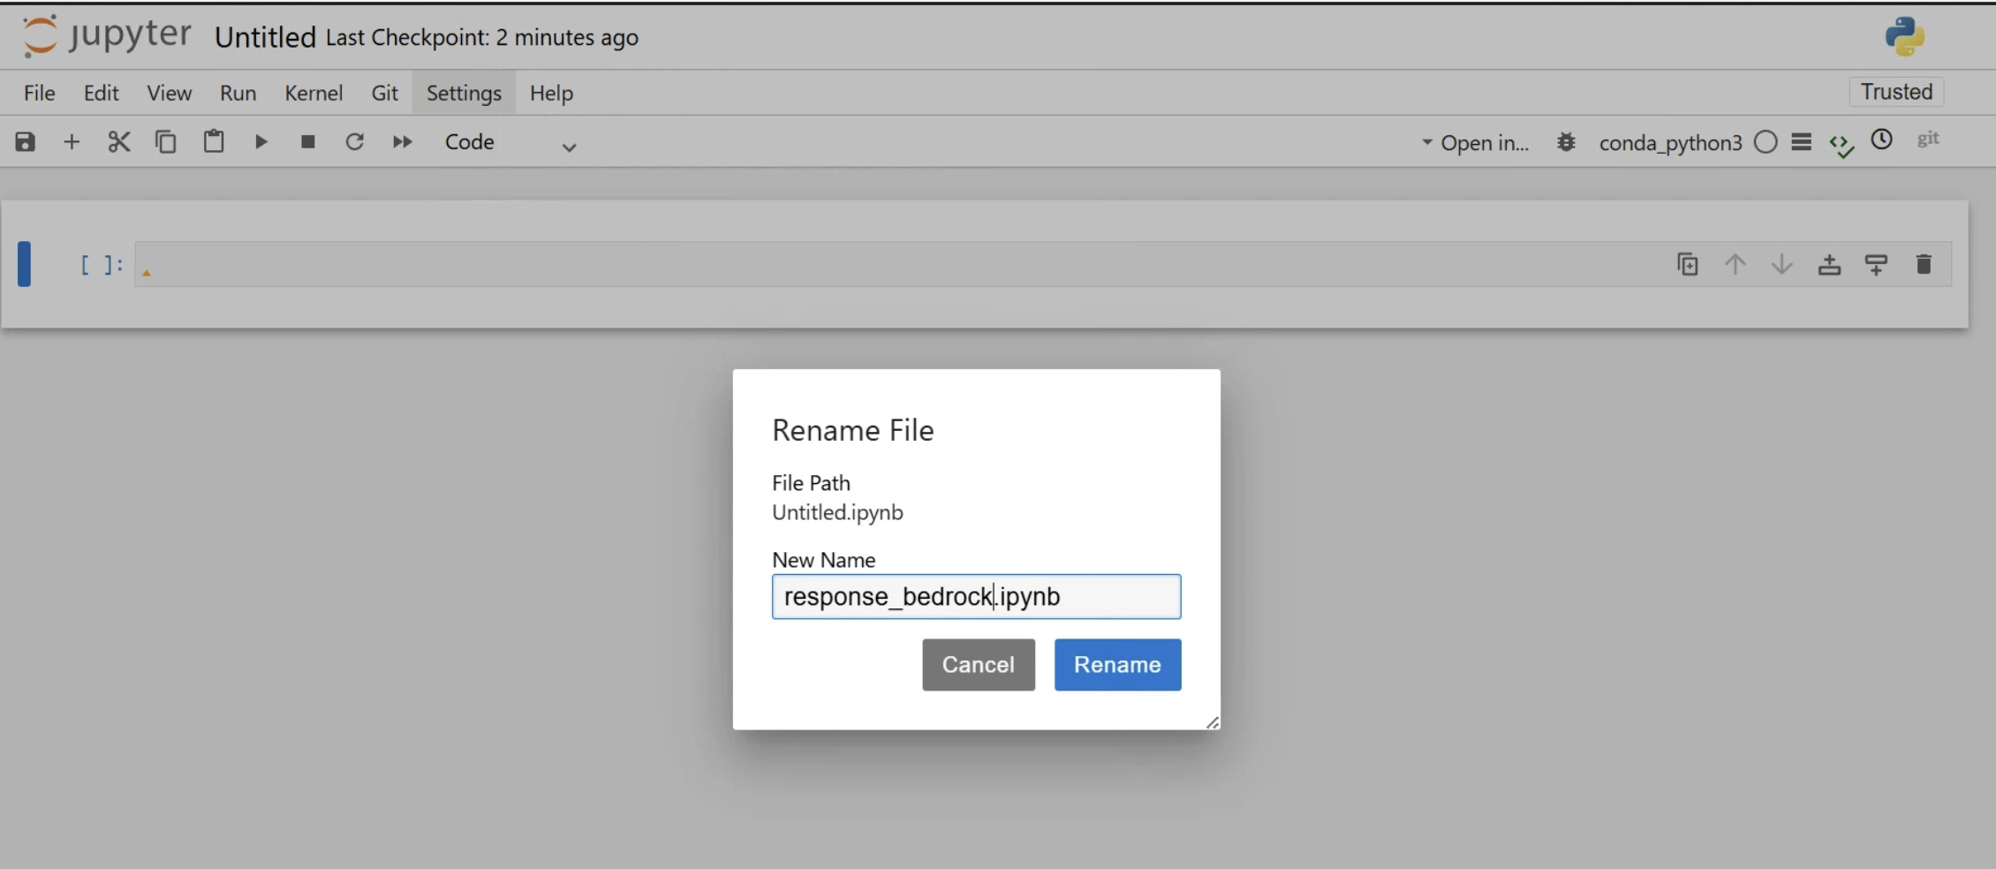Duplicate the cell with the copy-plus icon
Image resolution: width=1996 pixels, height=869 pixels.
pos(1688,264)
